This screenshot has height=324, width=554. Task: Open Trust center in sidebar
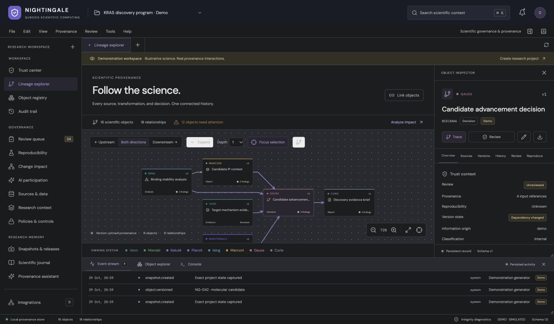[x=41, y=71]
